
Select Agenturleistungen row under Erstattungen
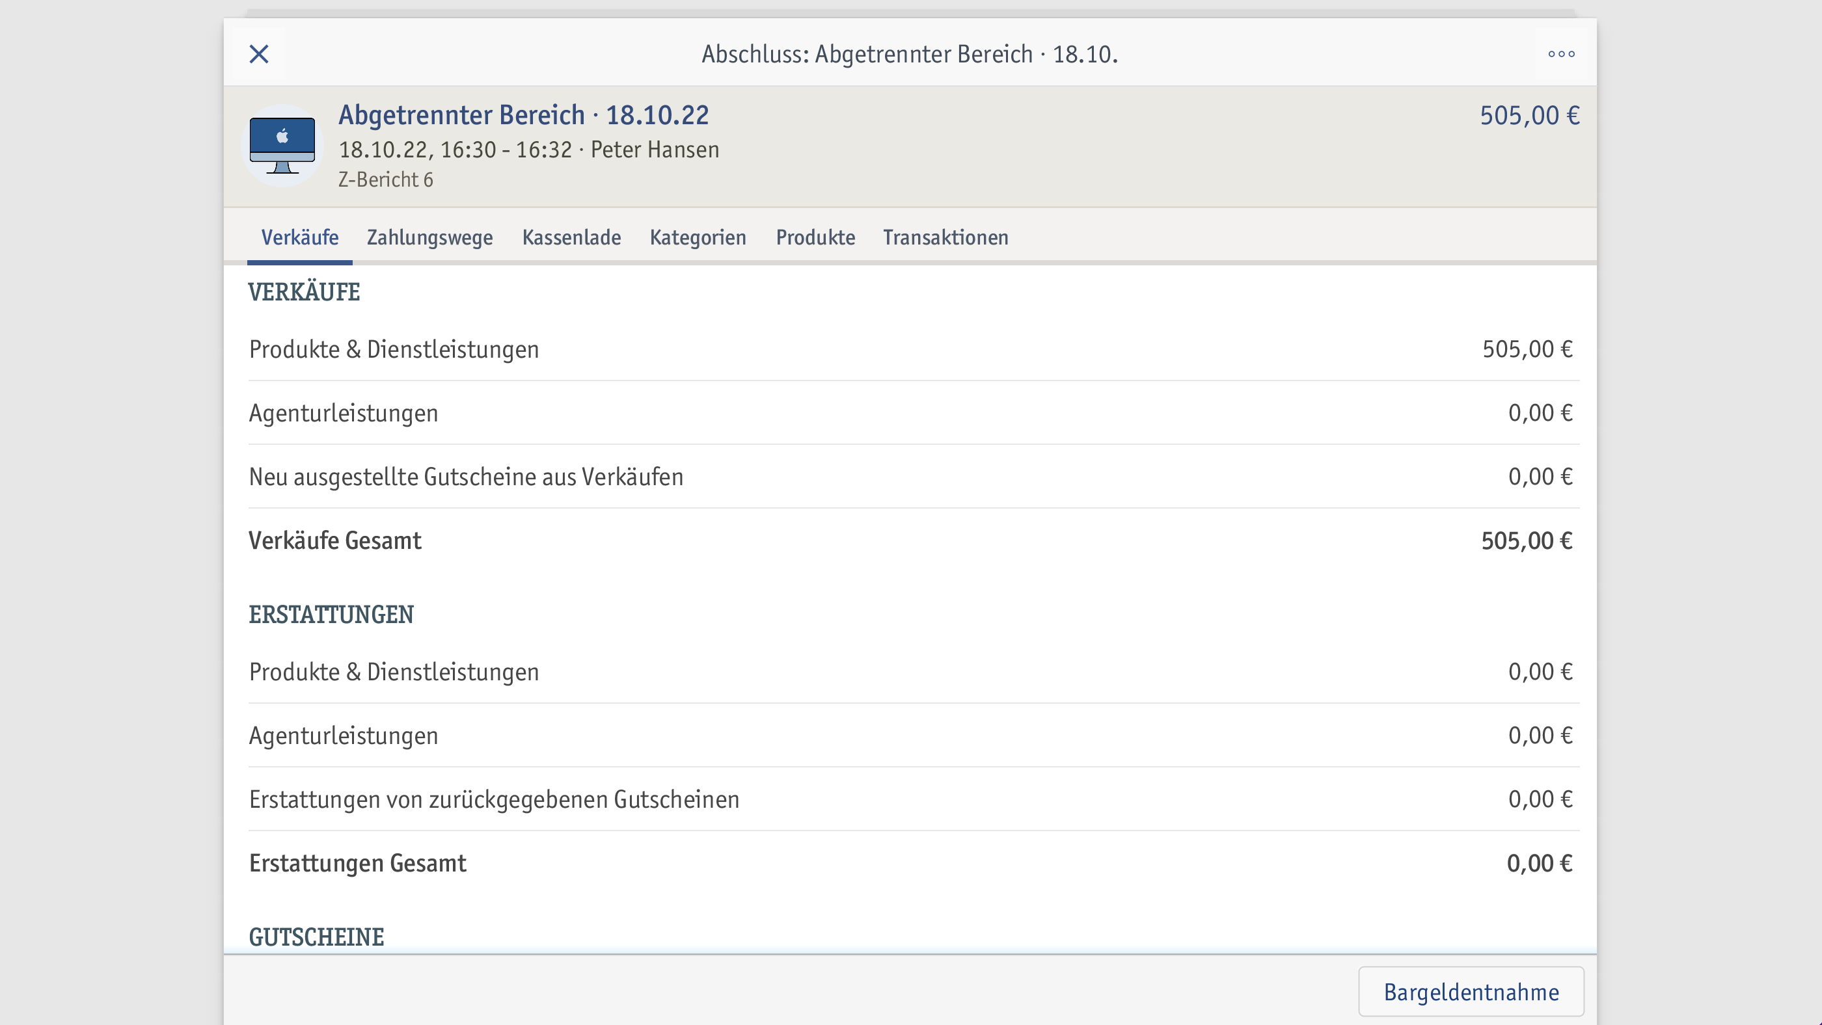click(914, 735)
